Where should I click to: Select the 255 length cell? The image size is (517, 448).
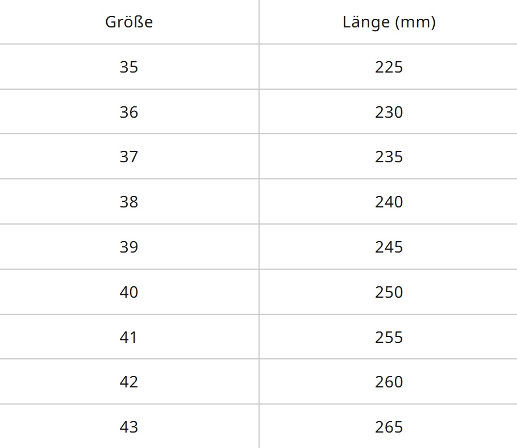(389, 337)
